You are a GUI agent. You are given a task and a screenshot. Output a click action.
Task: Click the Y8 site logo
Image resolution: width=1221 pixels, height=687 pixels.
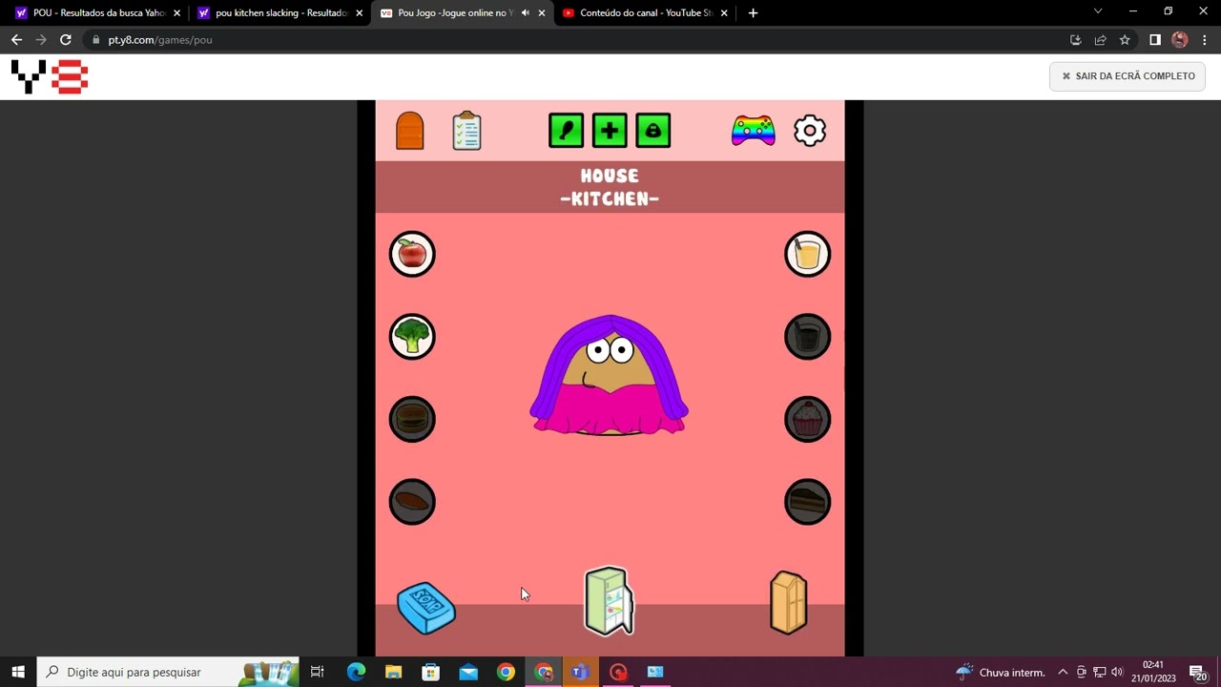coord(50,76)
